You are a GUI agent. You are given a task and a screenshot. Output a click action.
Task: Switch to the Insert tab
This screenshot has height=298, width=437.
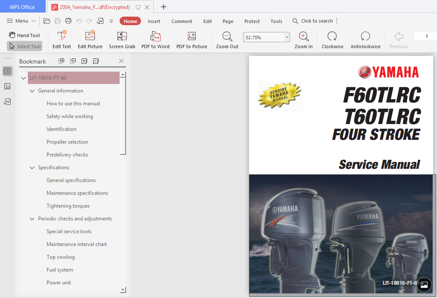tap(154, 21)
